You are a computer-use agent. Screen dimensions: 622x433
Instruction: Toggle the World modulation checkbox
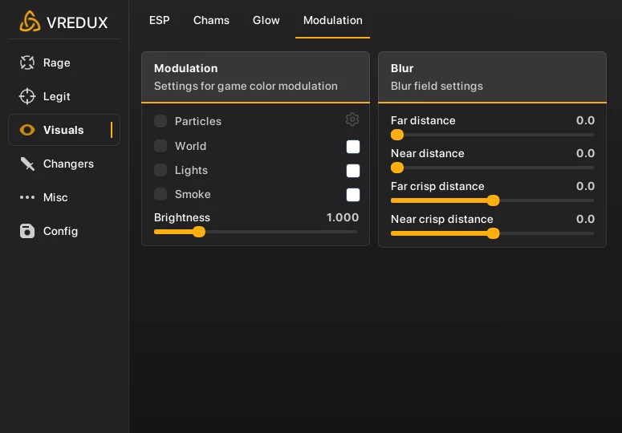point(161,146)
